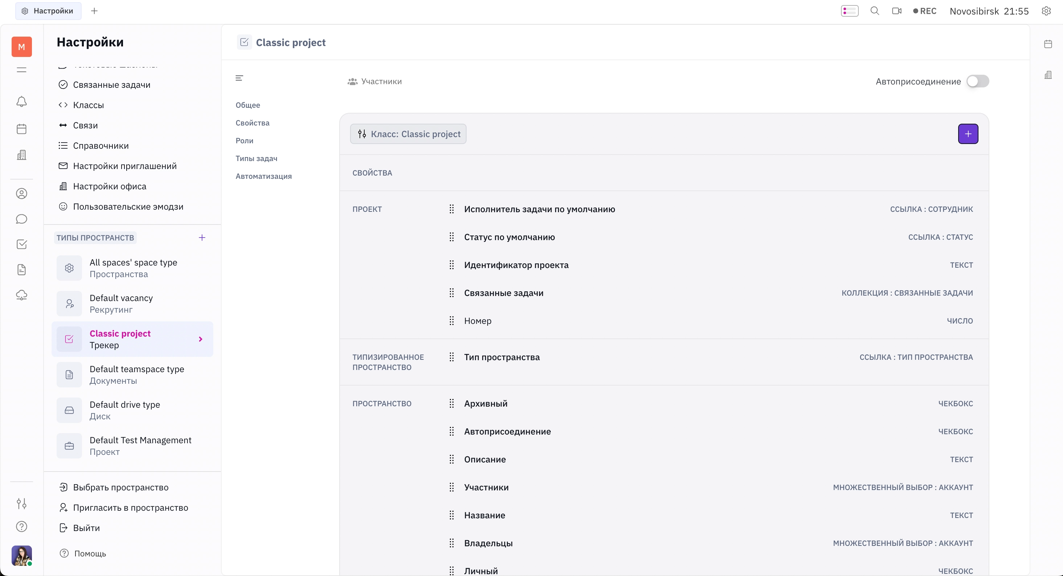Expand the Classic project chevron arrow
This screenshot has width=1063, height=576.
click(x=201, y=339)
